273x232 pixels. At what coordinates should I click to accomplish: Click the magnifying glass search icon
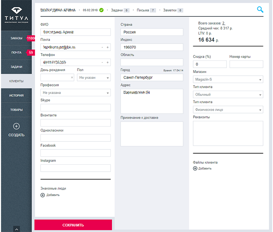(x=260, y=10)
